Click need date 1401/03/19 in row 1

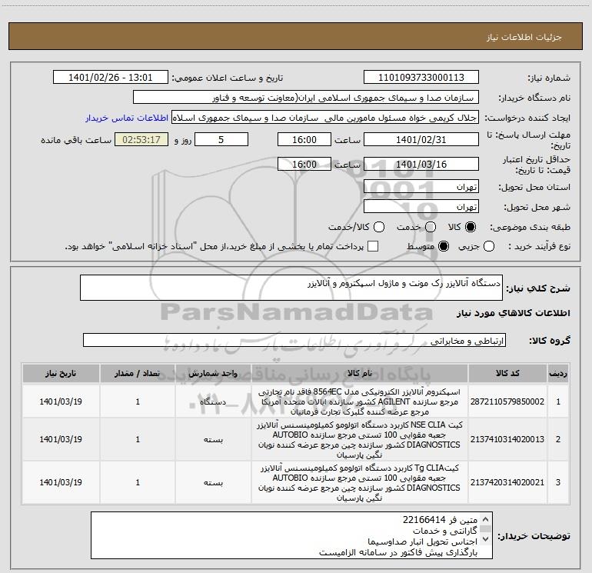[61, 401]
